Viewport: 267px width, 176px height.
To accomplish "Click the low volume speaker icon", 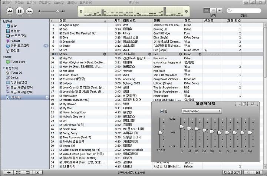I will pyautogui.click(x=40, y=11).
